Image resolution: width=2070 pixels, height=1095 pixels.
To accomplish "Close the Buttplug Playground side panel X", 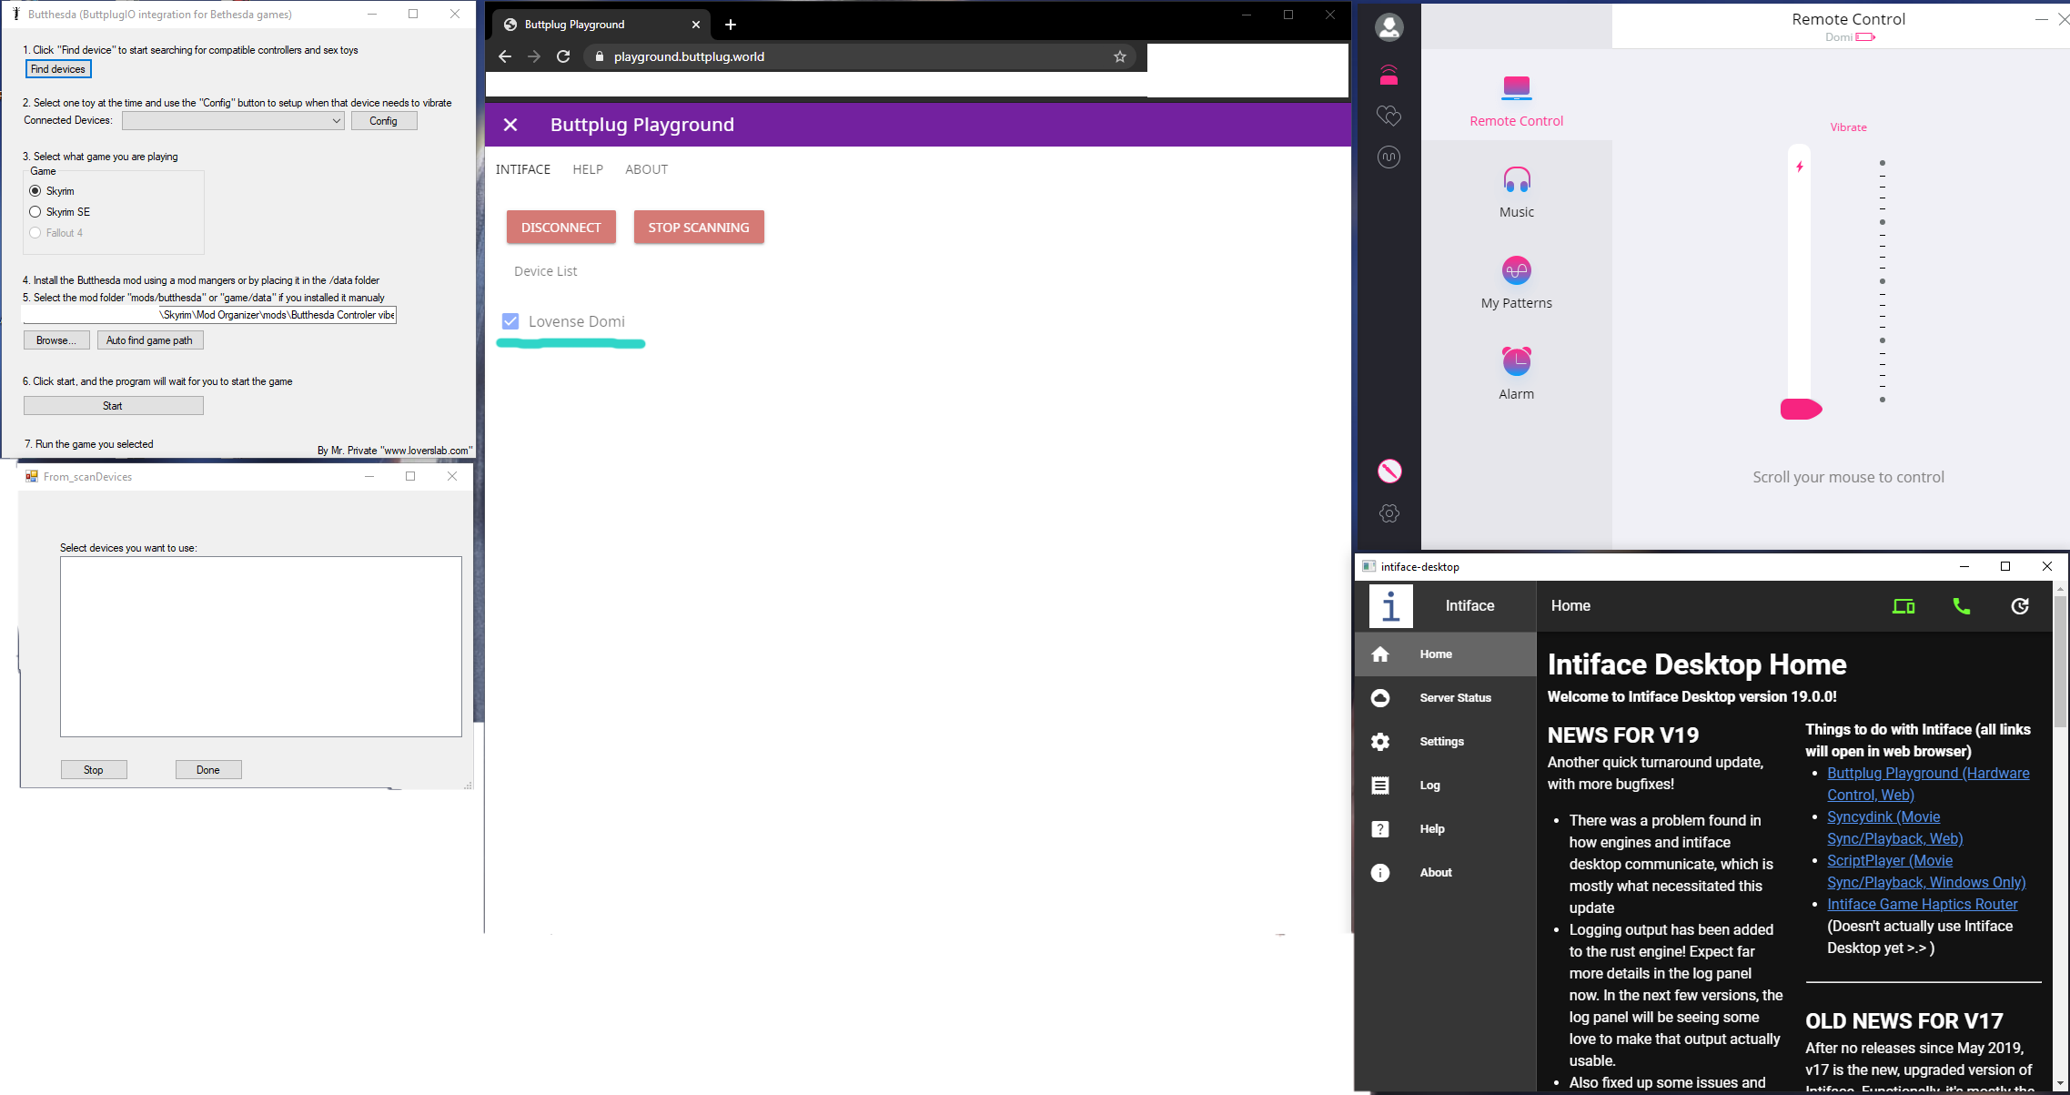I will (x=510, y=125).
